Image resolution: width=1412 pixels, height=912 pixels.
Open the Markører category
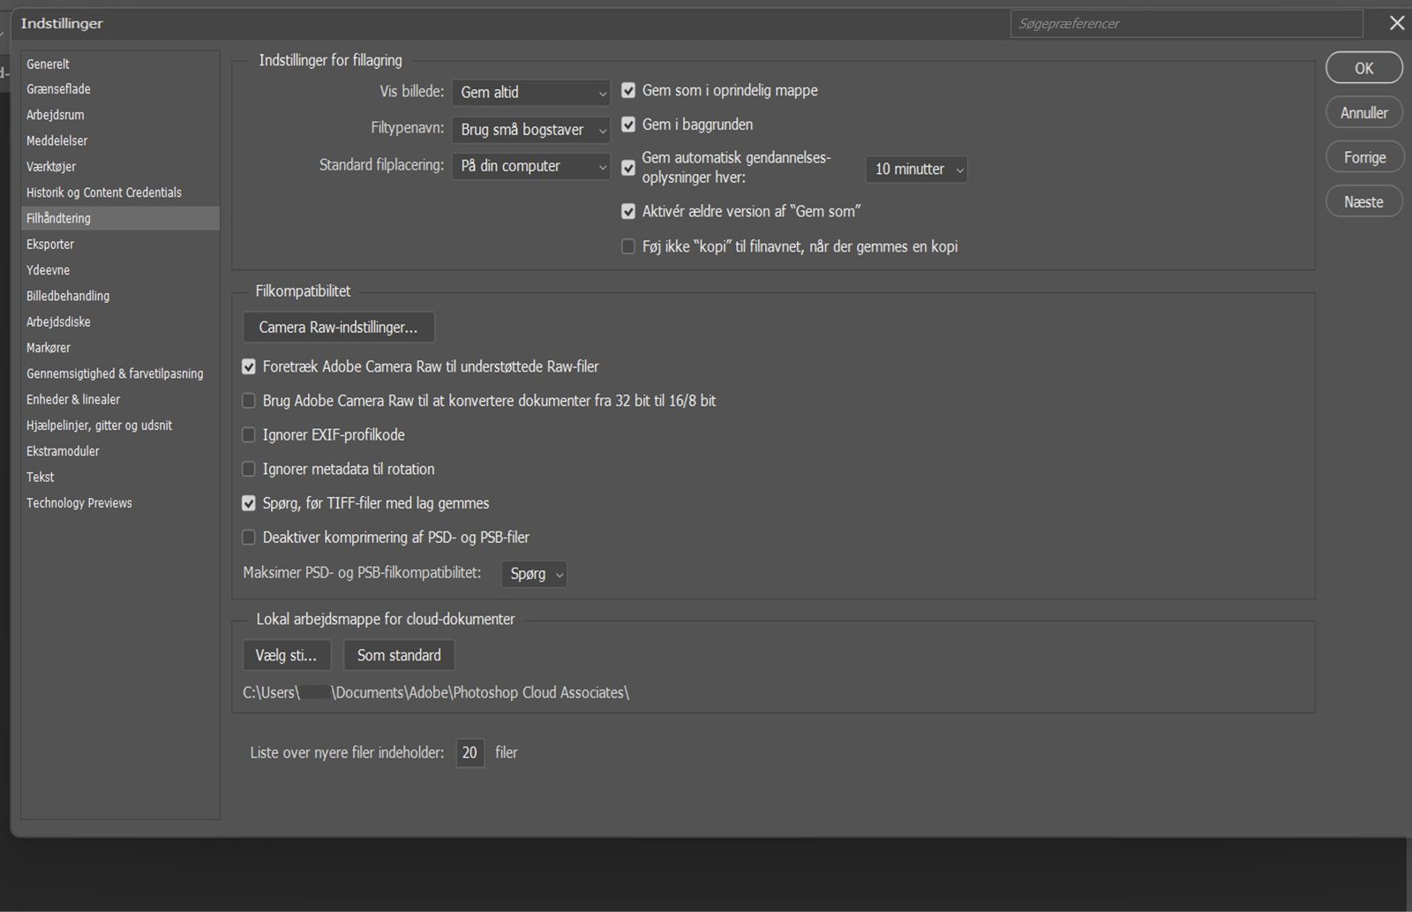coord(120,348)
